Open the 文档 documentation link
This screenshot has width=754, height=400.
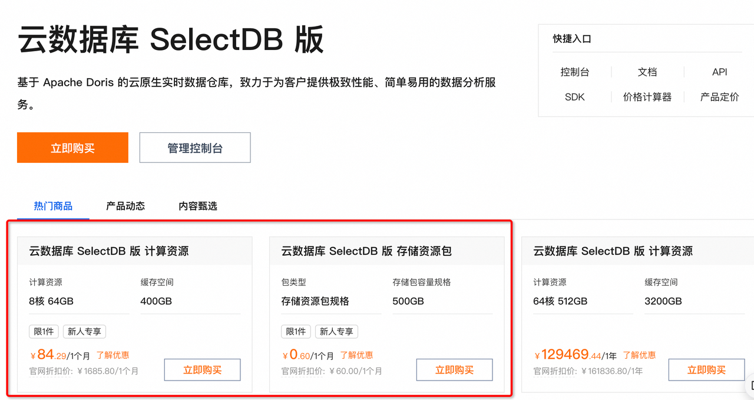point(647,71)
